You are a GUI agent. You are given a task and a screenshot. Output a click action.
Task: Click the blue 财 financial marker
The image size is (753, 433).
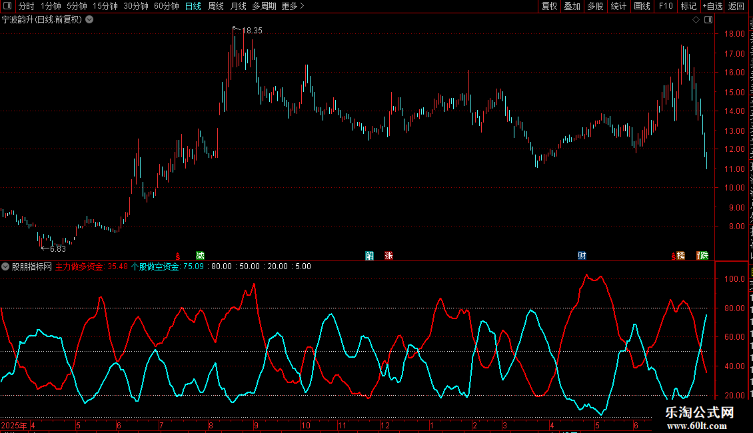[582, 255]
